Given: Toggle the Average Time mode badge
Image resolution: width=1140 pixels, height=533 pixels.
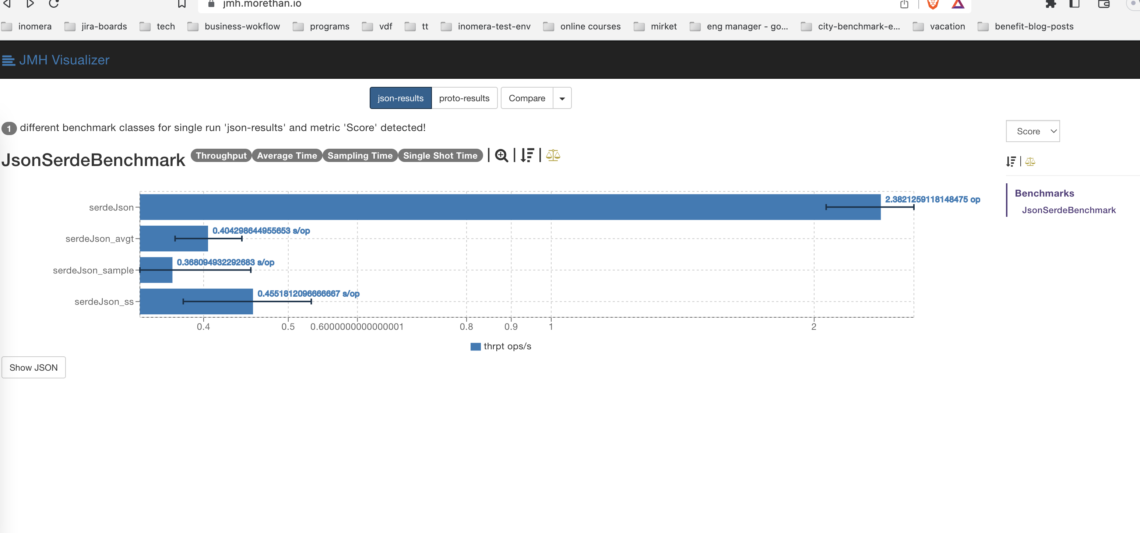Looking at the screenshot, I should [287, 156].
